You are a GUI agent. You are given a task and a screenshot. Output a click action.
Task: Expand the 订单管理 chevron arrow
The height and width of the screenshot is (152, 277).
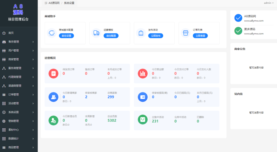click(x=33, y=95)
